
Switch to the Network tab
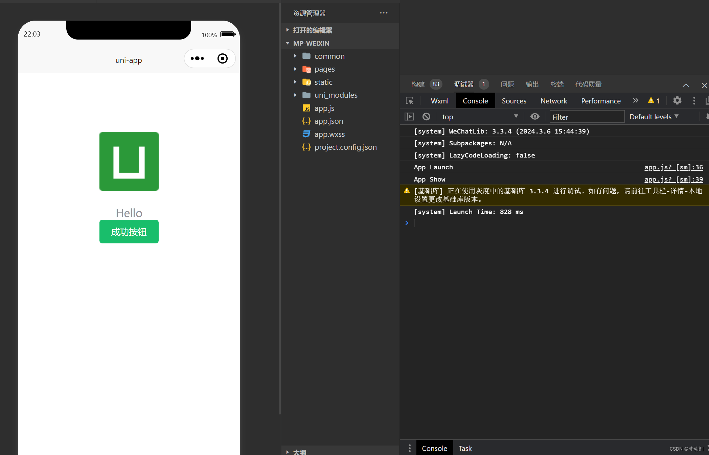[553, 101]
